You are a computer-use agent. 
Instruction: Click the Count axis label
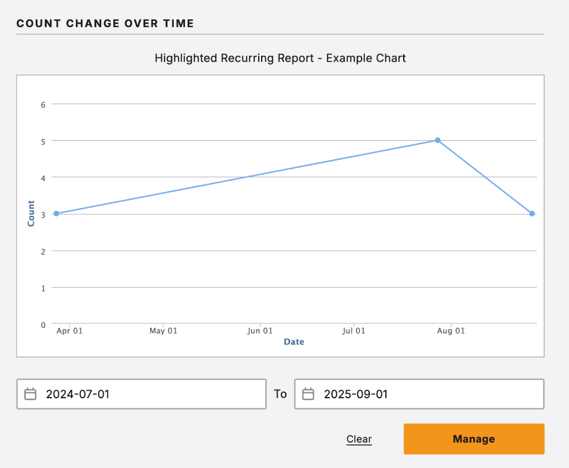(31, 213)
